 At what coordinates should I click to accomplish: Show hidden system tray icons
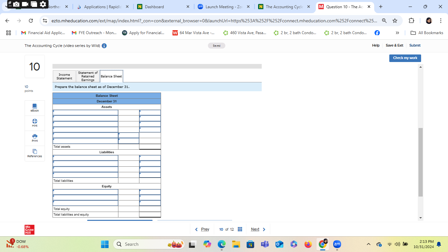368,244
